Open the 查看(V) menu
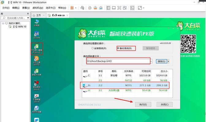This screenshot has height=122, width=206. coord(26,8)
